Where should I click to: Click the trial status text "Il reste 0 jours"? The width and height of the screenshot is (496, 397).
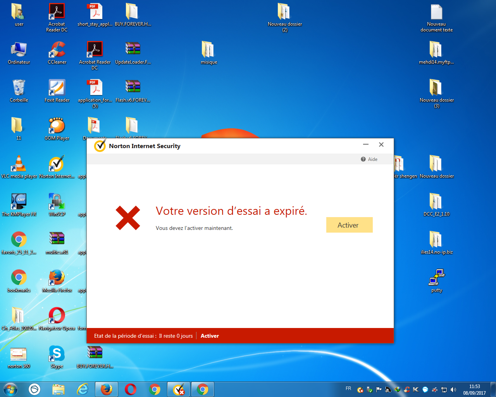pyautogui.click(x=176, y=336)
